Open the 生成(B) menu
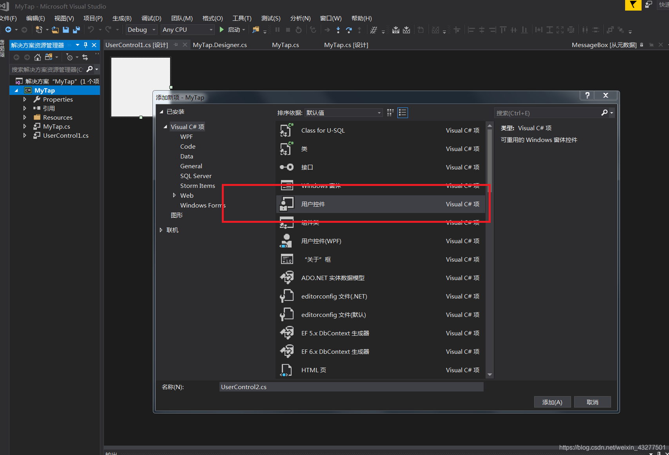 [122, 18]
